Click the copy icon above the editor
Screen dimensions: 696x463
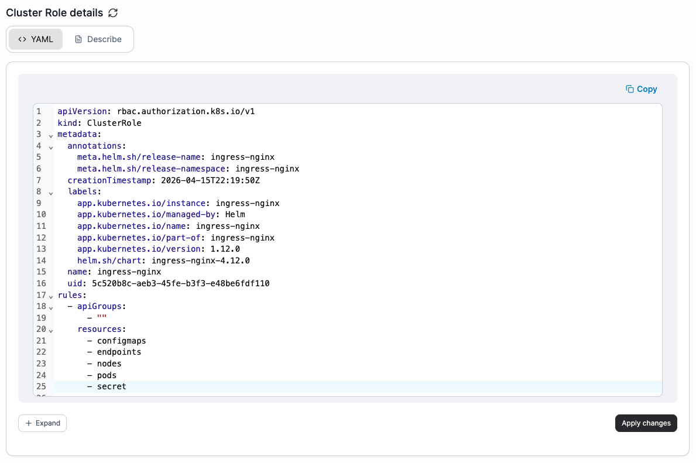coord(629,89)
